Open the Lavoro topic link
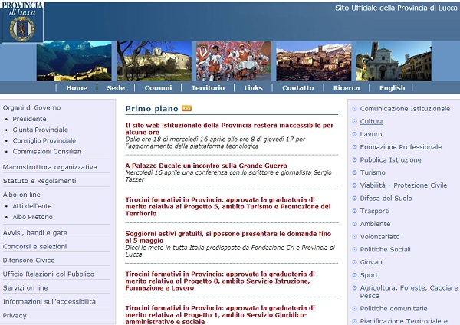The width and height of the screenshot is (460, 325). [371, 134]
